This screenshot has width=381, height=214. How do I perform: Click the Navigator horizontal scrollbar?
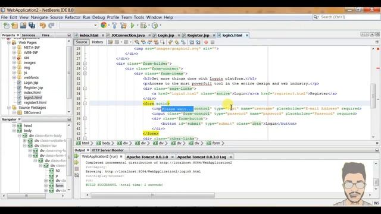tap(26, 196)
